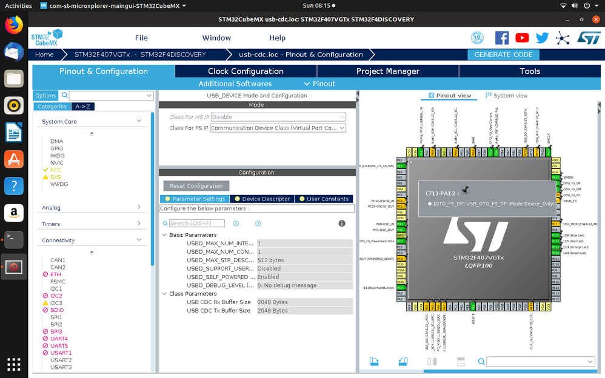
Task: Go to previous parameter search result
Action: [236, 224]
